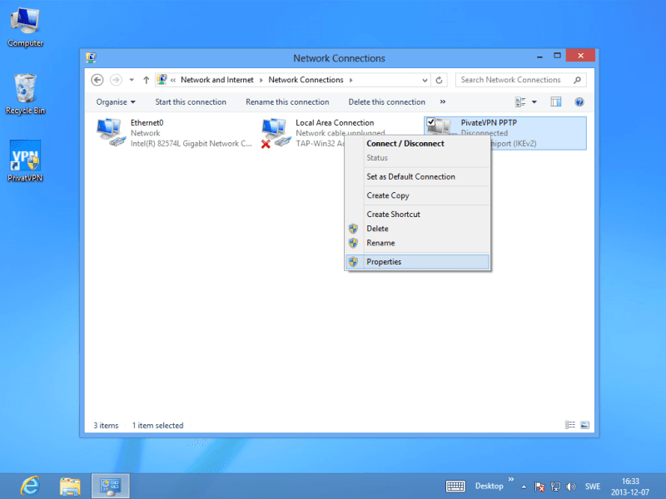Expand the Organise dropdown menu
Image resolution: width=666 pixels, height=499 pixels.
point(116,101)
